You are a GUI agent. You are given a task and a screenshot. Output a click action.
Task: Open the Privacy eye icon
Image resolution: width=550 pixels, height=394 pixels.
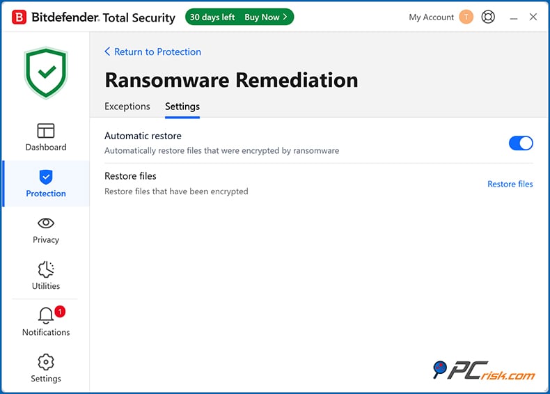click(46, 223)
